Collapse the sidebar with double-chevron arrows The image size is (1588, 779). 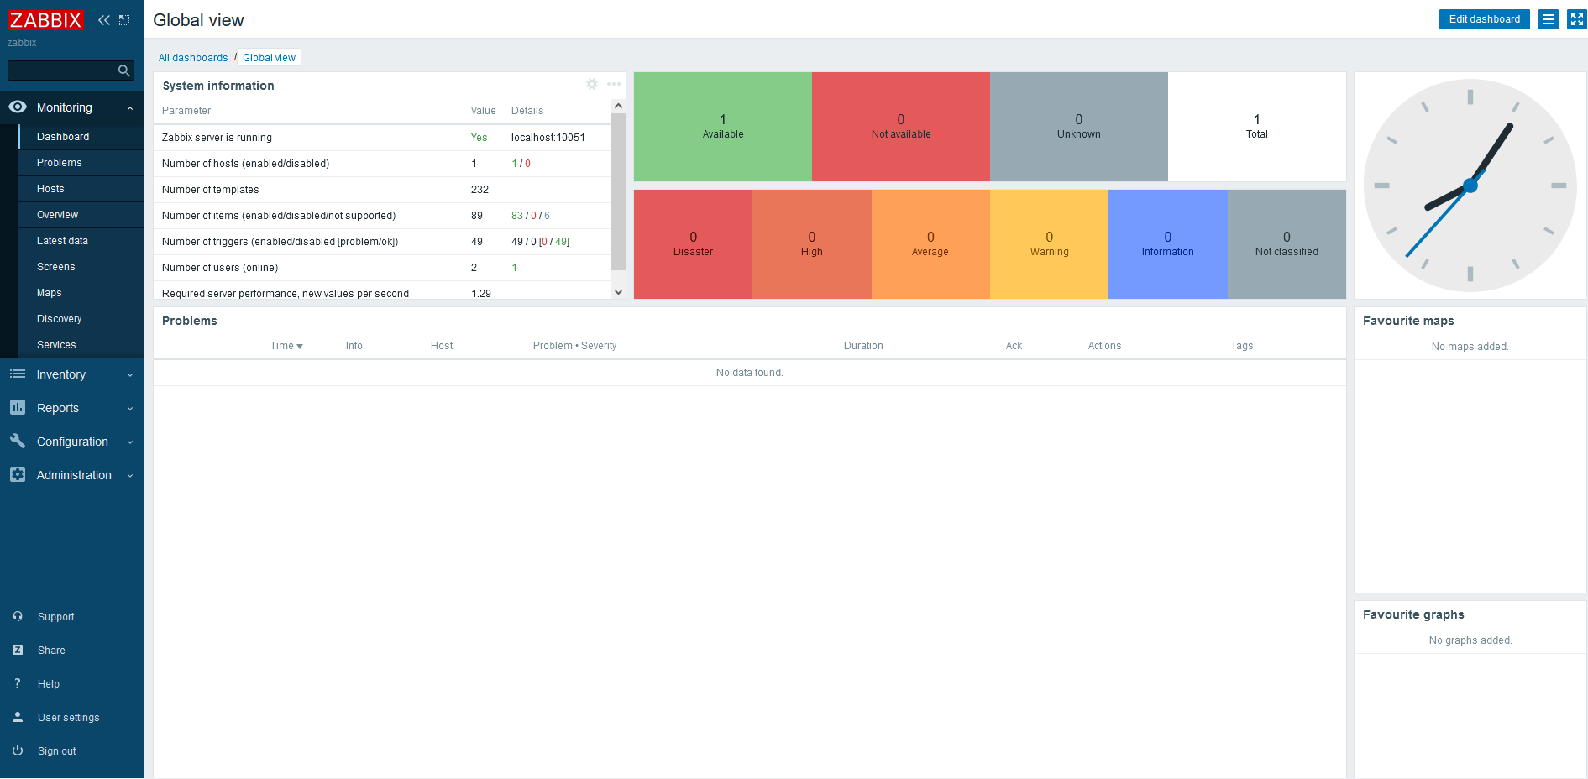tap(103, 19)
